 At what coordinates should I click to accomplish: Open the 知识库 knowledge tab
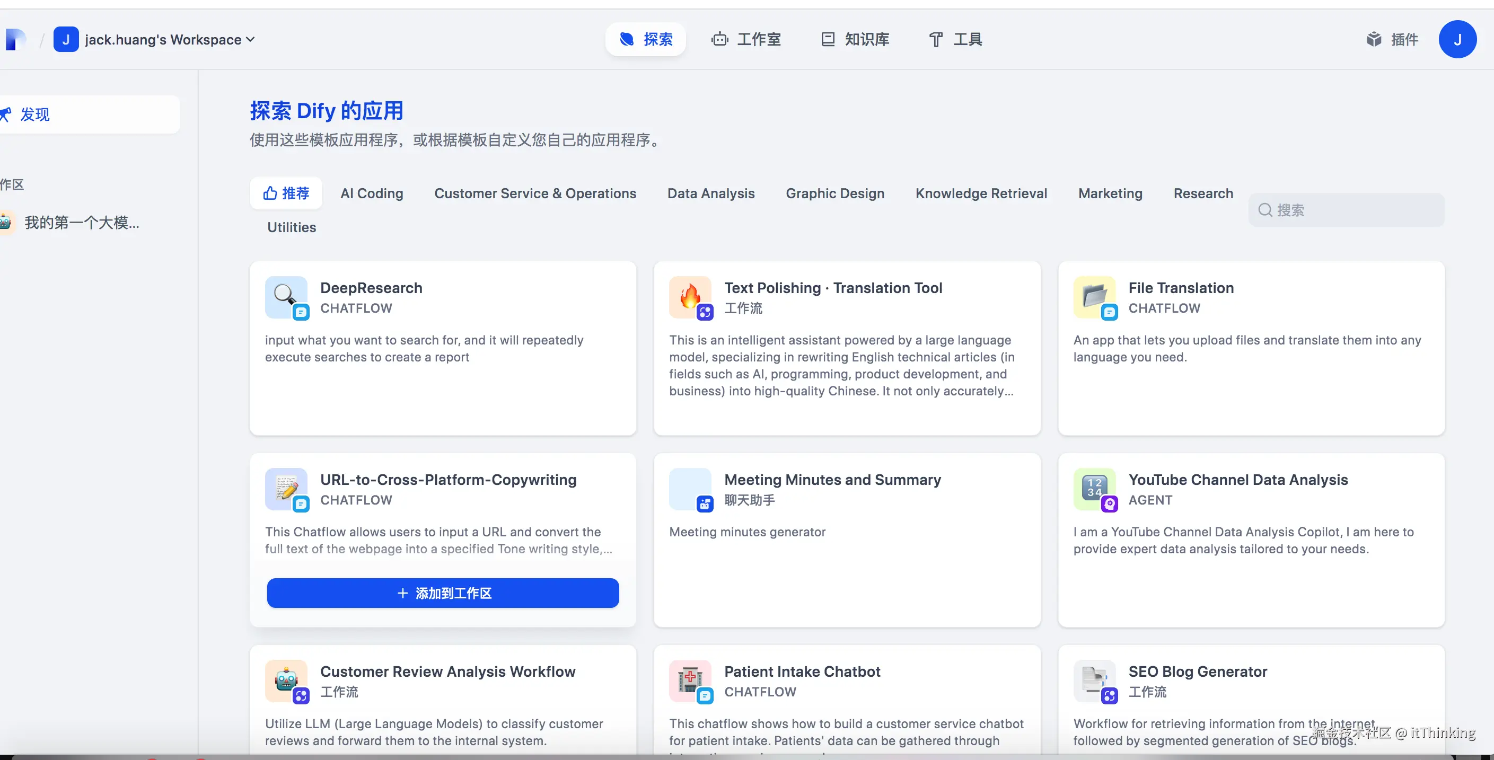pyautogui.click(x=855, y=39)
